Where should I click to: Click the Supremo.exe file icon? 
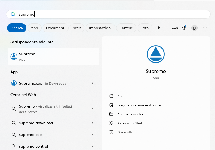tap(14, 83)
